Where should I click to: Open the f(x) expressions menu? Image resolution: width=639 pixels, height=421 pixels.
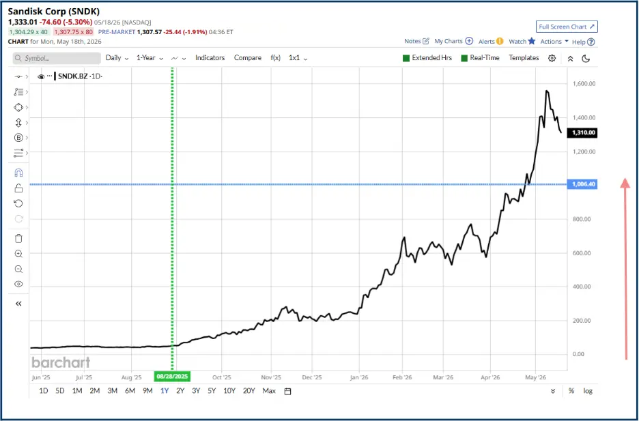276,58
